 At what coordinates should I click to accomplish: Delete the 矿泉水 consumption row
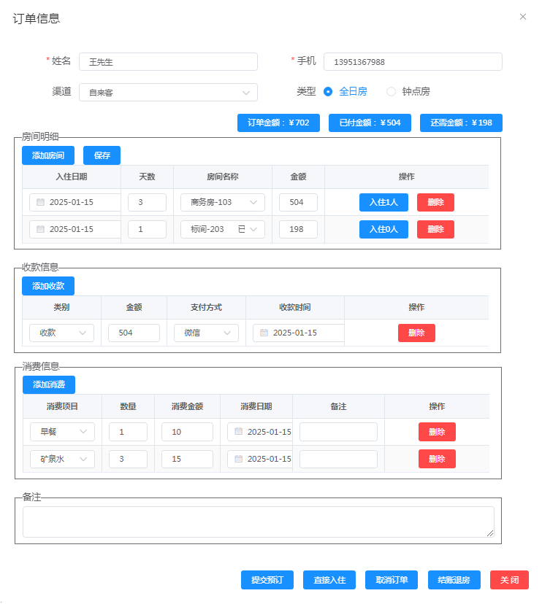click(x=437, y=459)
